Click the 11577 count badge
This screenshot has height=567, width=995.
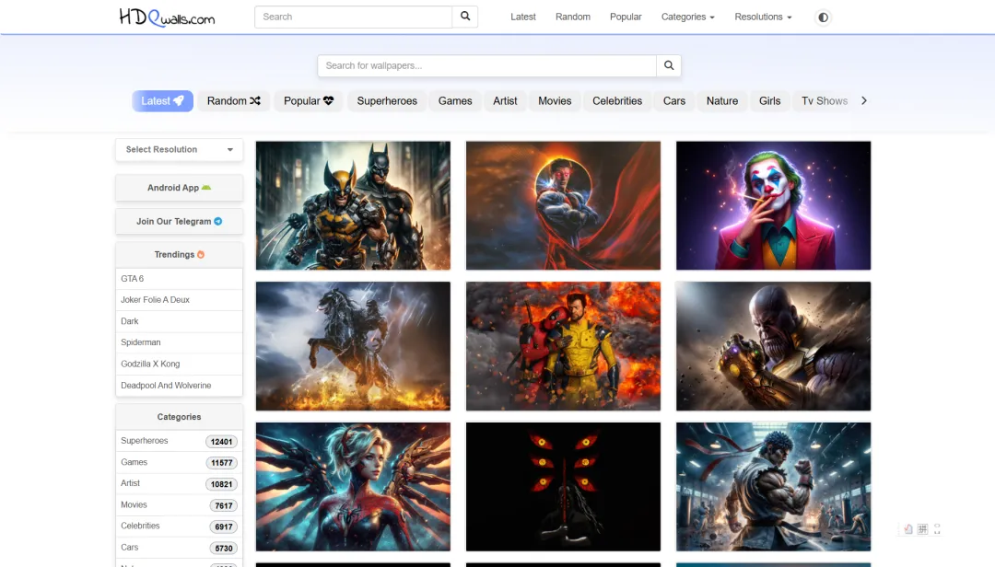(221, 463)
